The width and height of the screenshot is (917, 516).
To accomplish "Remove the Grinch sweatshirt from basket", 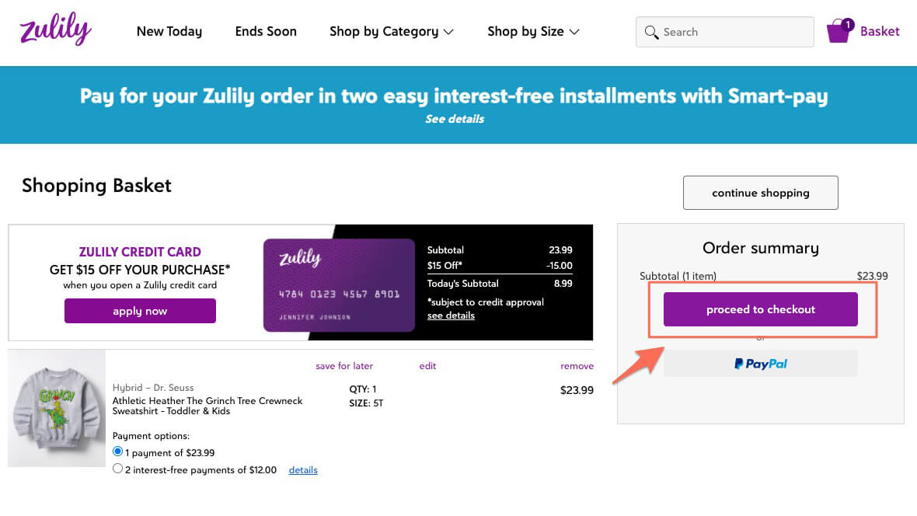I will pos(577,366).
